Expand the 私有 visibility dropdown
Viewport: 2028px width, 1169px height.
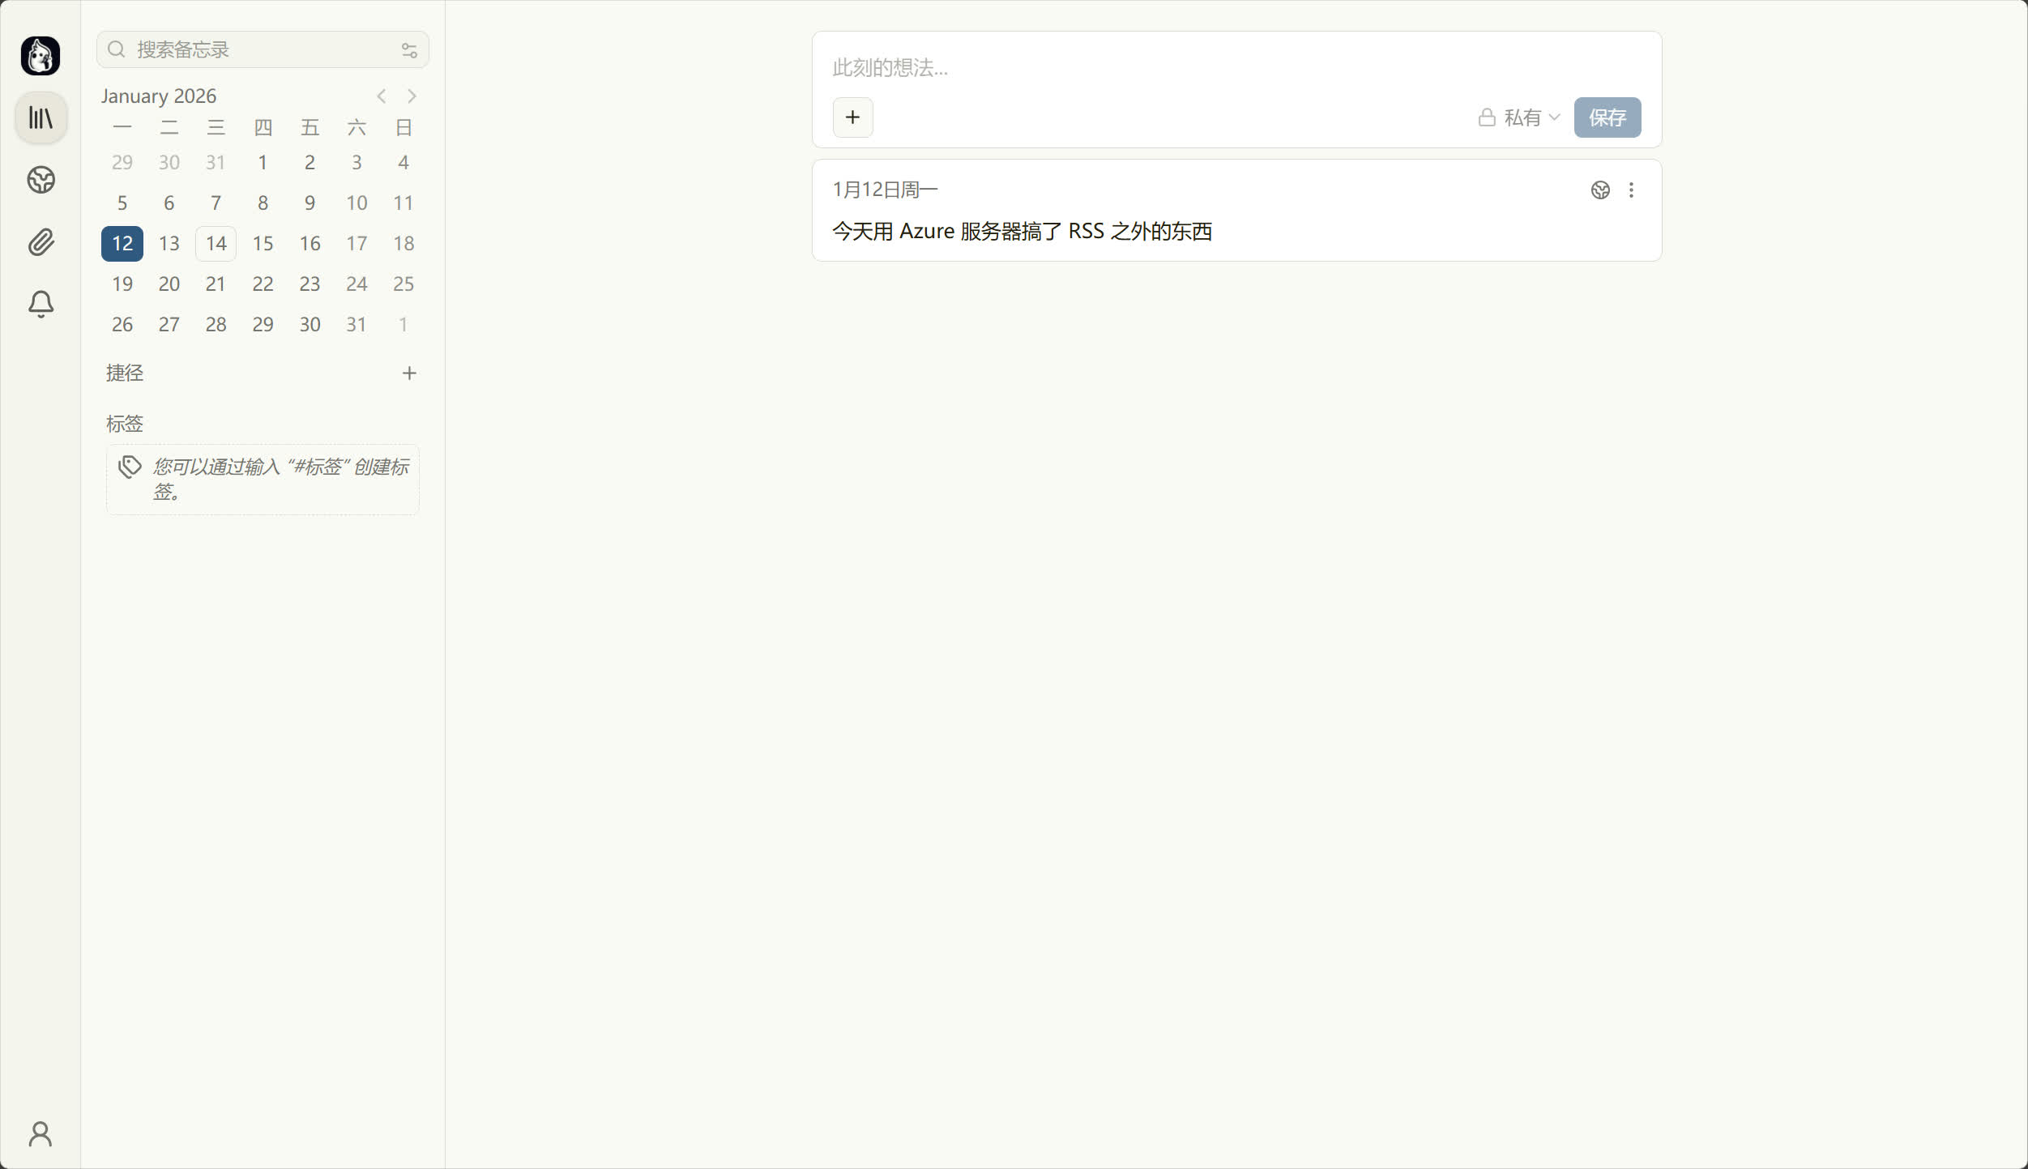pyautogui.click(x=1519, y=118)
